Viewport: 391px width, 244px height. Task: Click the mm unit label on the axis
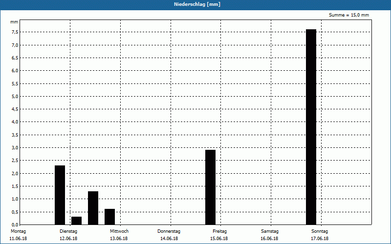click(x=14, y=22)
